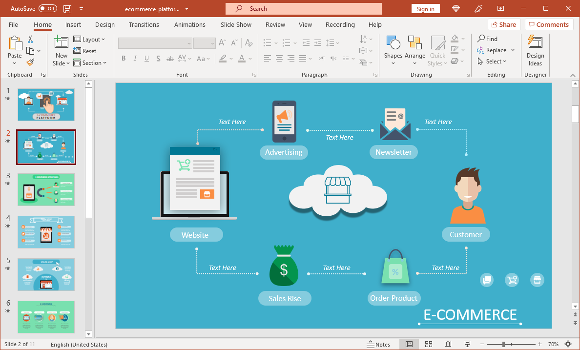Open the Animations tab
The width and height of the screenshot is (580, 350).
coord(189,24)
